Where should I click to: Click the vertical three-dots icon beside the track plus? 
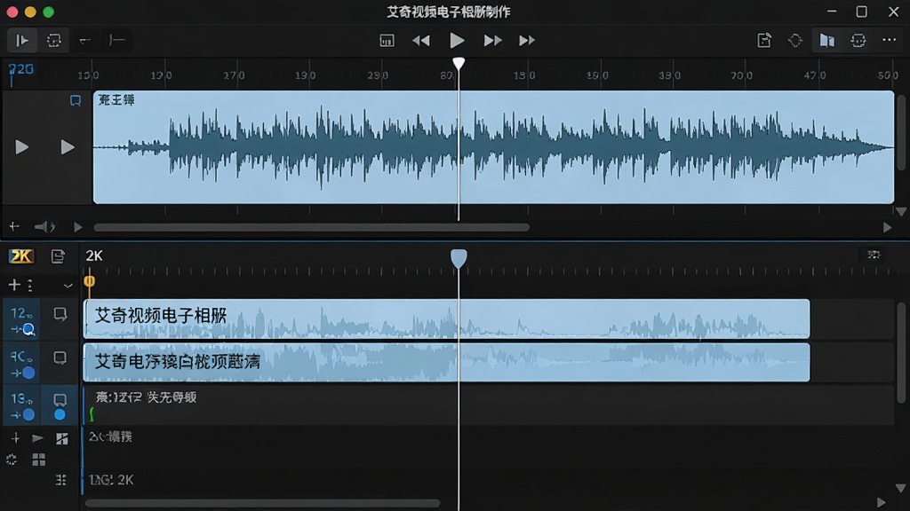coord(30,285)
